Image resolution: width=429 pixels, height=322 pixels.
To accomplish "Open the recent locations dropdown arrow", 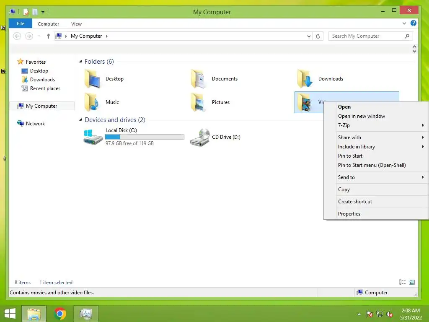I will pyautogui.click(x=39, y=36).
